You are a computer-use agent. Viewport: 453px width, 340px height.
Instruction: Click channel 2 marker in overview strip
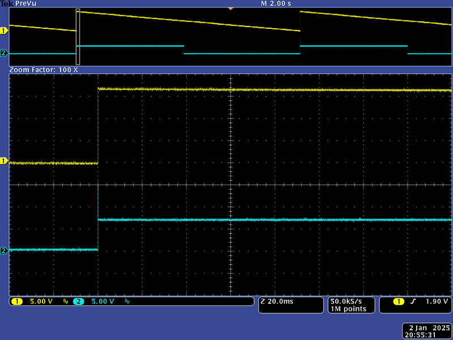coord(4,53)
